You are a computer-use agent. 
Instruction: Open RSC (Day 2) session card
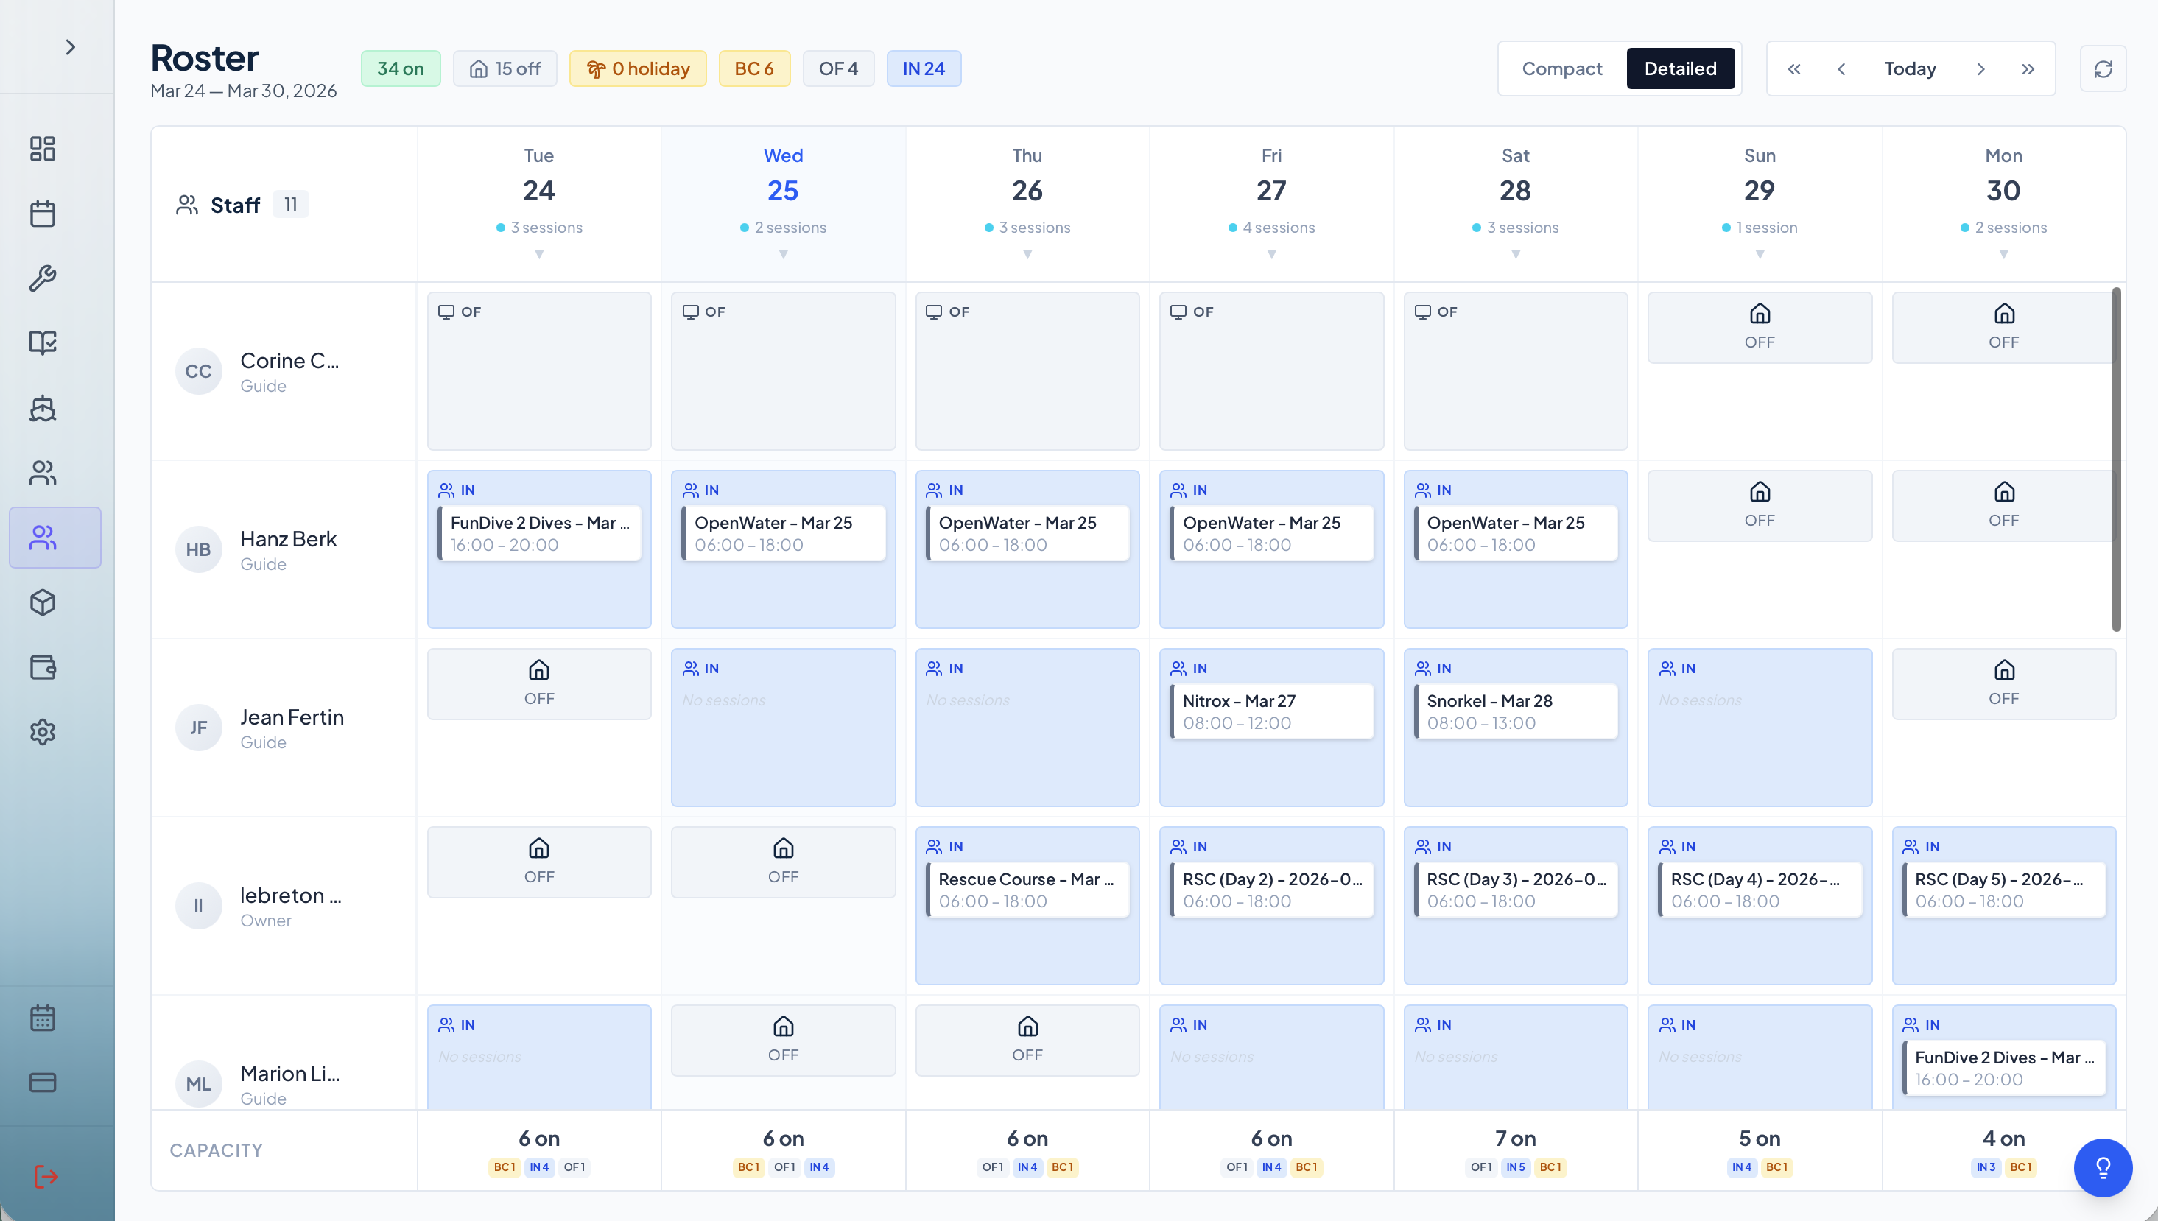click(x=1271, y=890)
